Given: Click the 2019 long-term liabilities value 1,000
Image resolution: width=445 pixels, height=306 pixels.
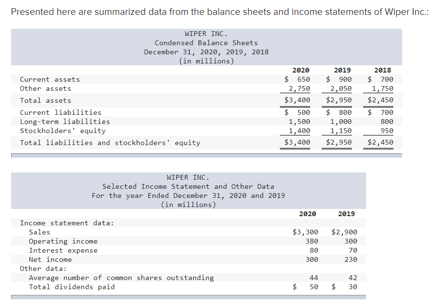Looking at the screenshot, I should coord(341,122).
